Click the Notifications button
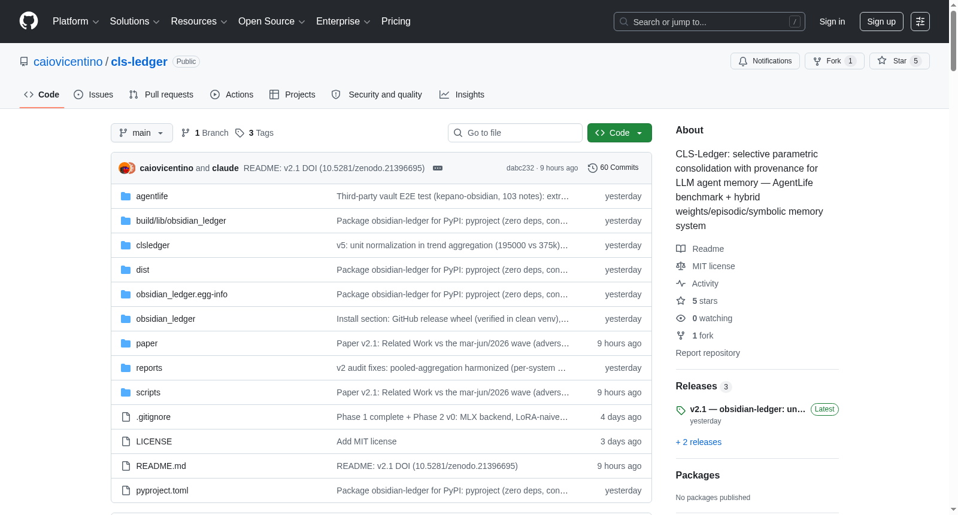This screenshot has height=515, width=958. point(765,61)
